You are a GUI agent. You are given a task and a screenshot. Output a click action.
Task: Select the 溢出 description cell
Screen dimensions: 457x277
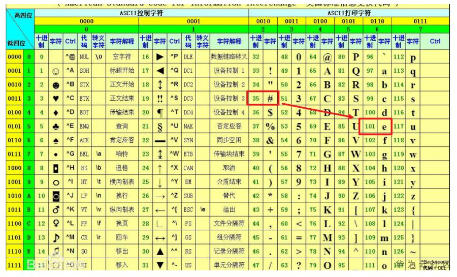point(229,209)
